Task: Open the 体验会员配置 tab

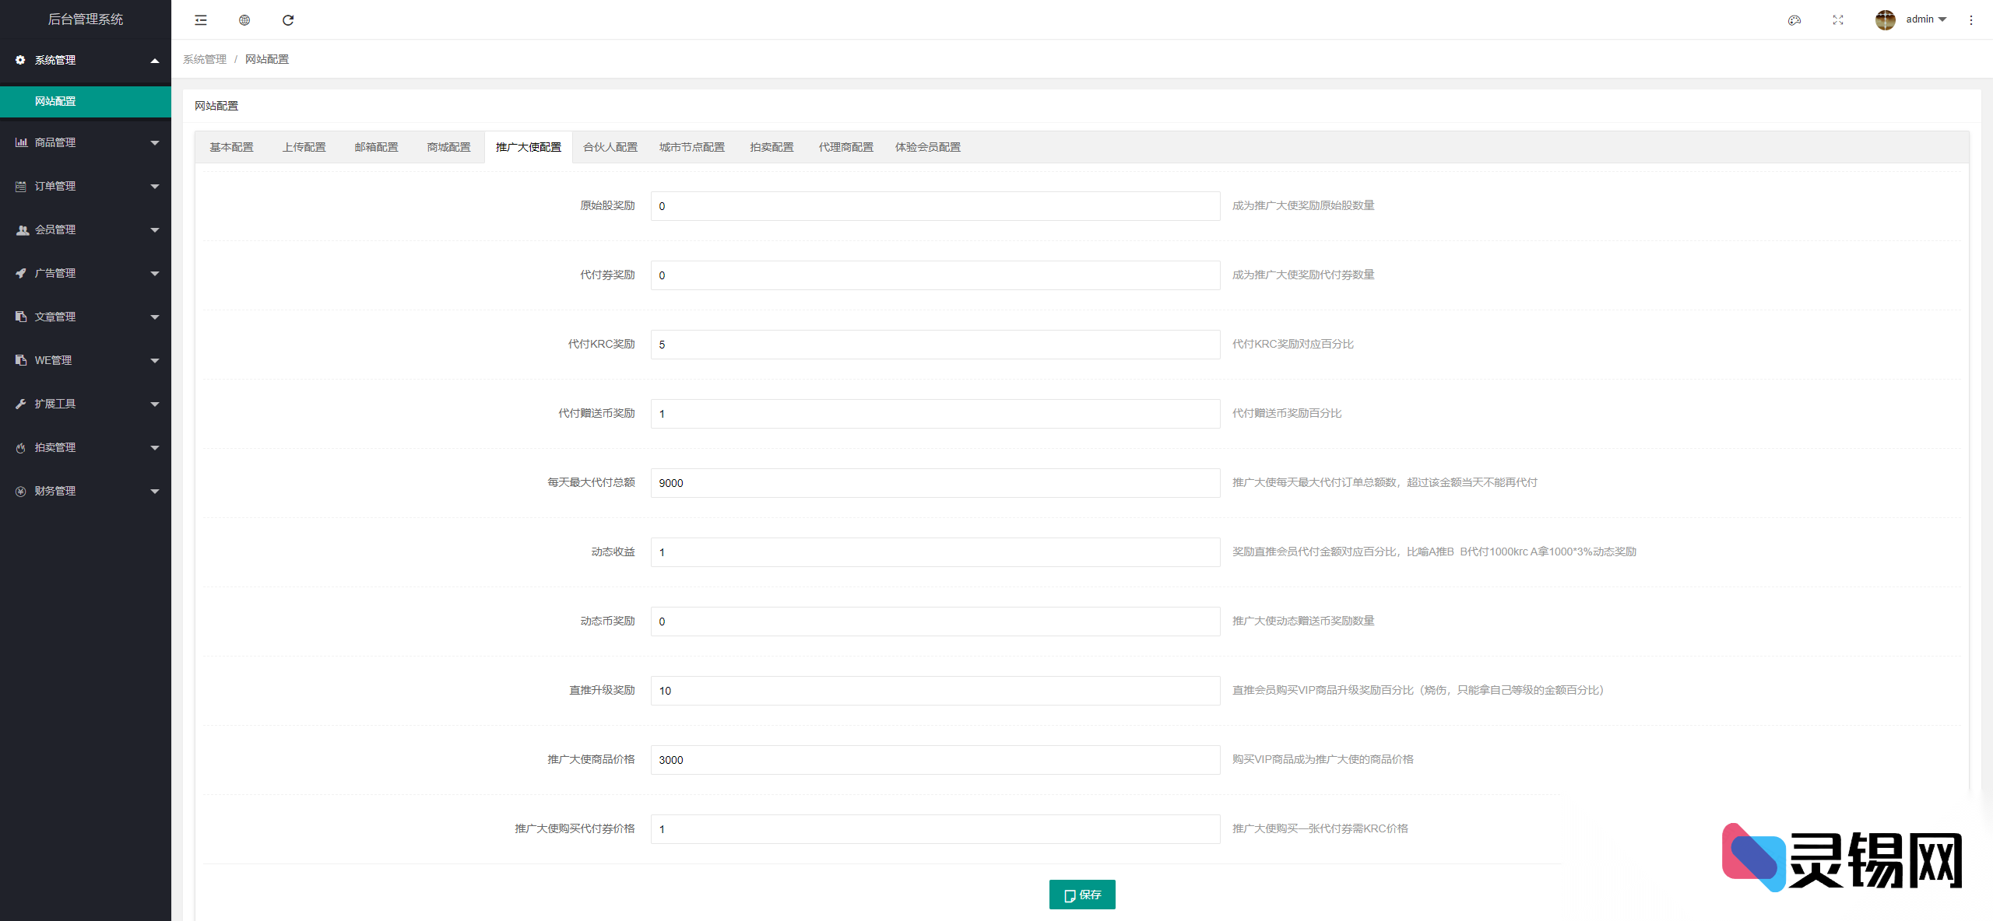Action: click(x=927, y=147)
